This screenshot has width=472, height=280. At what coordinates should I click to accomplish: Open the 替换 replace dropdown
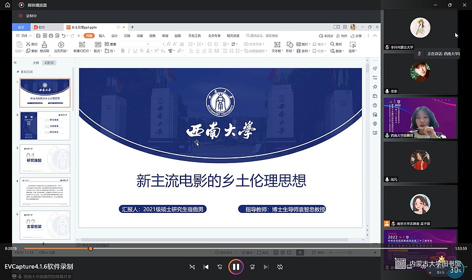337,51
